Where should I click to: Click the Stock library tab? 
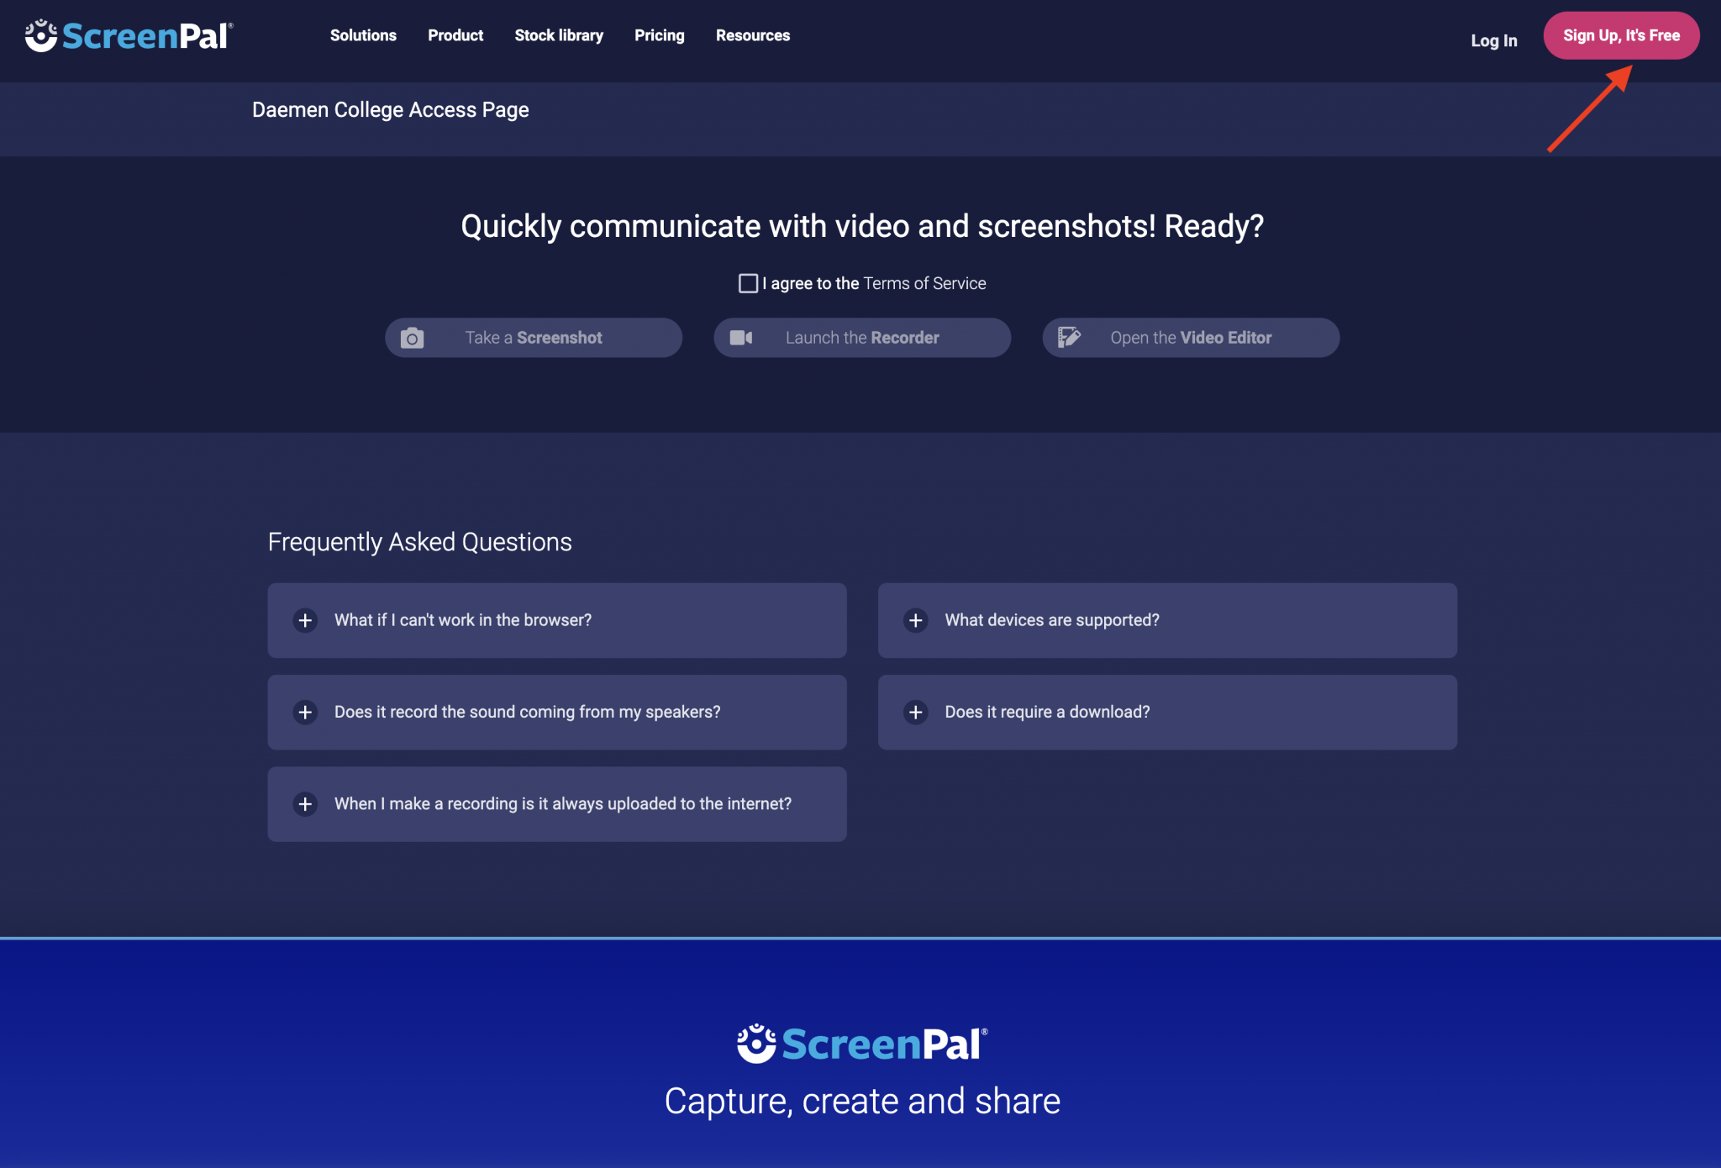click(558, 35)
